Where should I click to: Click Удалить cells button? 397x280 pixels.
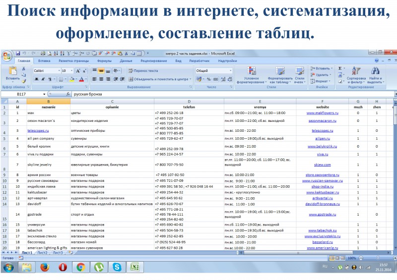[x=321, y=75]
